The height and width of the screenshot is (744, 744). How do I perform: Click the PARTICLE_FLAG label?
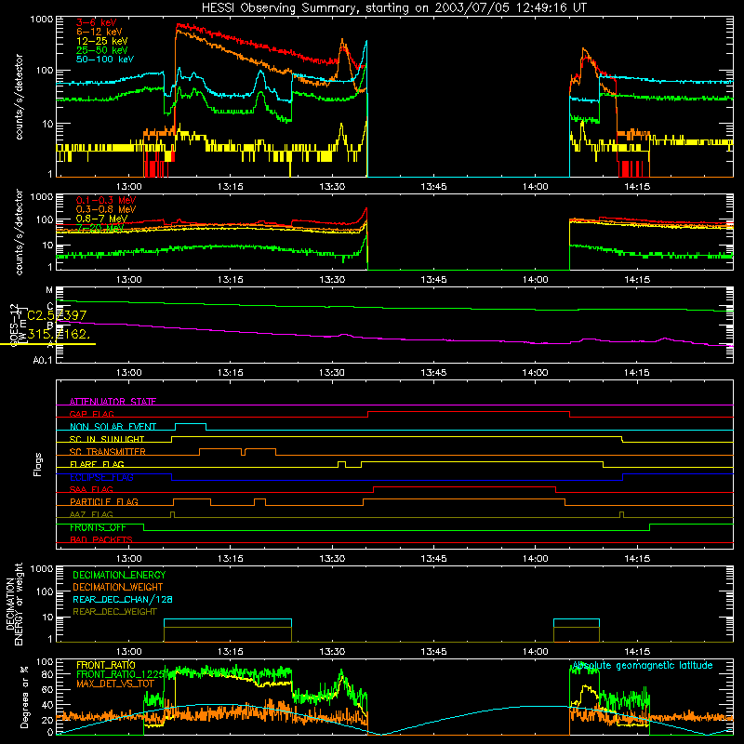pyautogui.click(x=104, y=501)
